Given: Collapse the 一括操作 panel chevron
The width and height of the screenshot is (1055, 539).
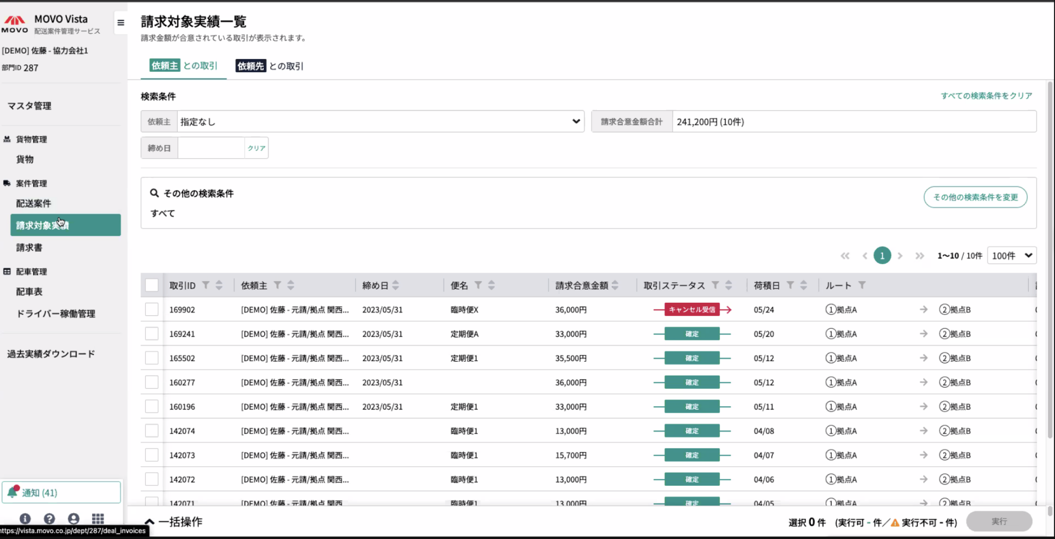Looking at the screenshot, I should (x=149, y=522).
